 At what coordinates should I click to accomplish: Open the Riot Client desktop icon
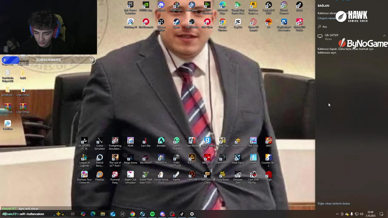(x=207, y=24)
